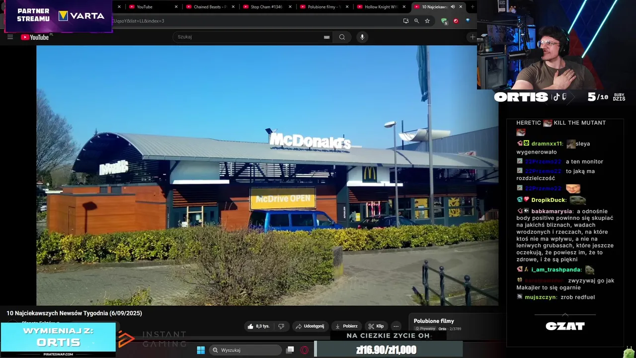
Task: Click the YouTube create plus icon
Action: tap(472, 37)
